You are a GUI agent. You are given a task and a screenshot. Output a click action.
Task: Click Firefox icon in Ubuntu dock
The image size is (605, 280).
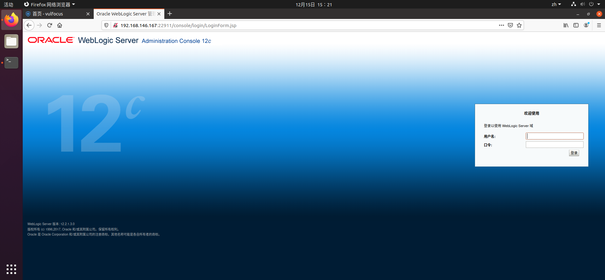point(11,20)
